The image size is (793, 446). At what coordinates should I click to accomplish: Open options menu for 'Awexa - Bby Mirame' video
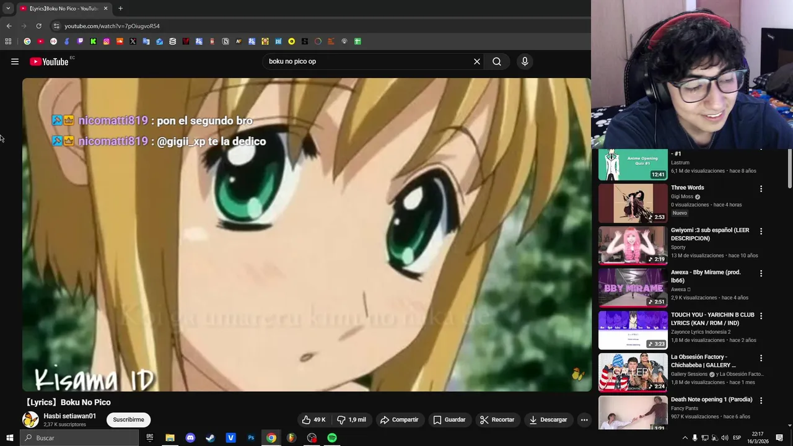point(761,273)
